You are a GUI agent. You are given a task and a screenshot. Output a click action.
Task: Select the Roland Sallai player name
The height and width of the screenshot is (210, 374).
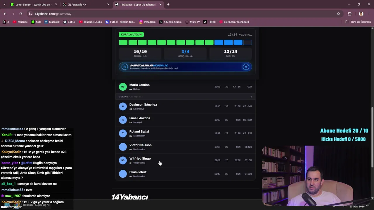[139, 132]
